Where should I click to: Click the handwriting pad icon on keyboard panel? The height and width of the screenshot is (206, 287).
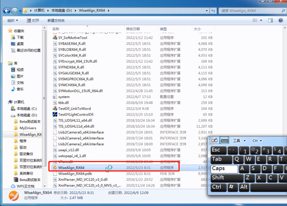[215, 141]
